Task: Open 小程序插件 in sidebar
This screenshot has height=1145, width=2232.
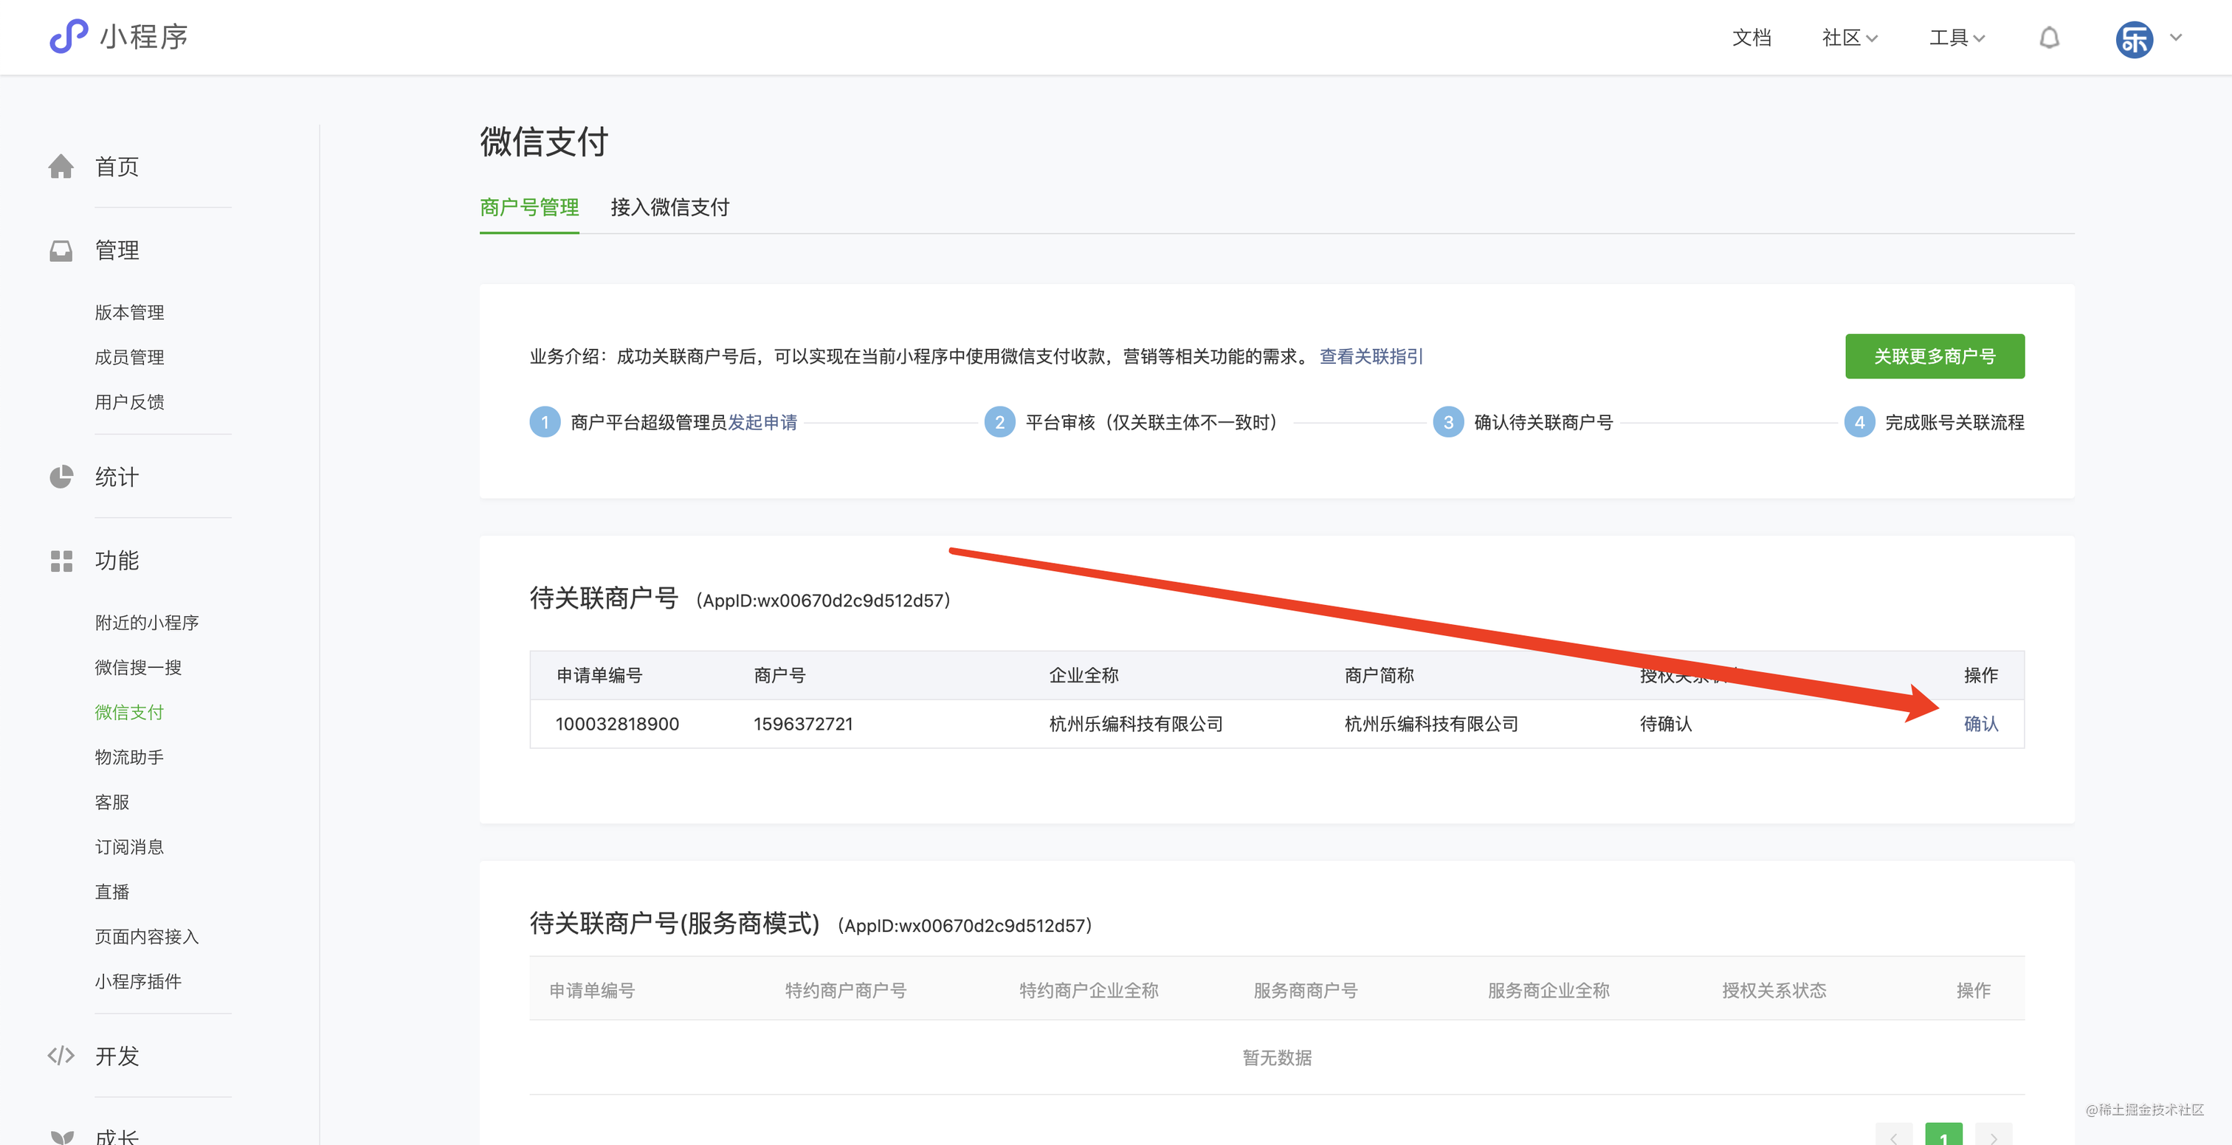Action: [138, 981]
